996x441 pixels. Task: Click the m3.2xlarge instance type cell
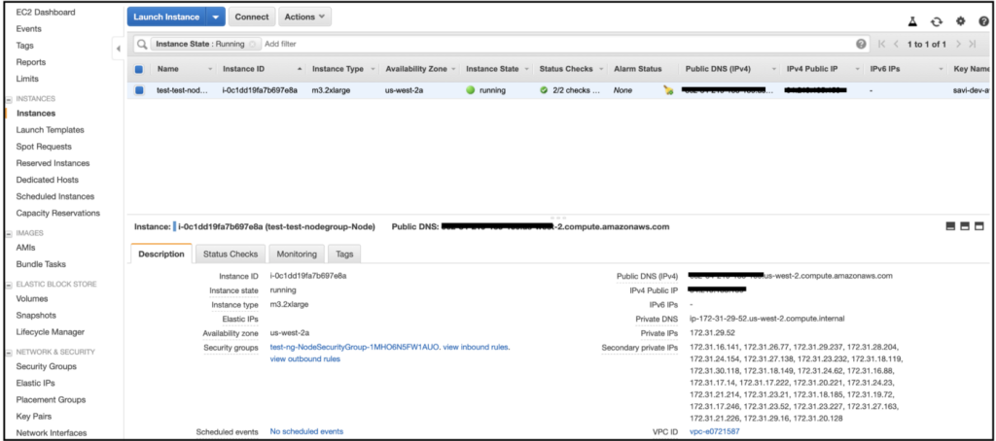click(331, 90)
